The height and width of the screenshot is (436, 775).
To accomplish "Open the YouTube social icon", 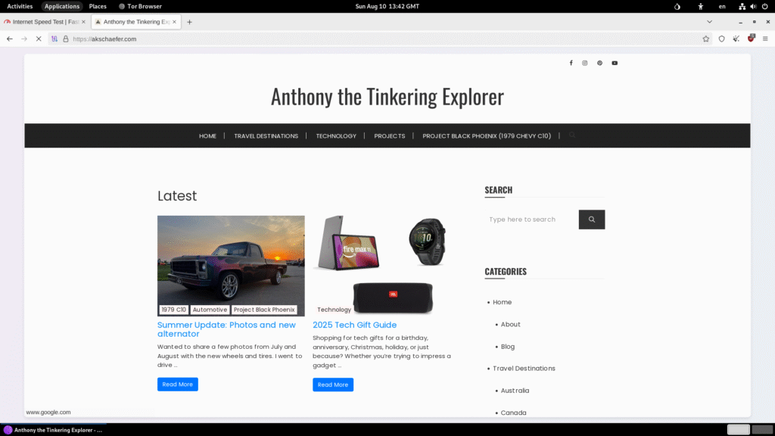I will click(615, 63).
